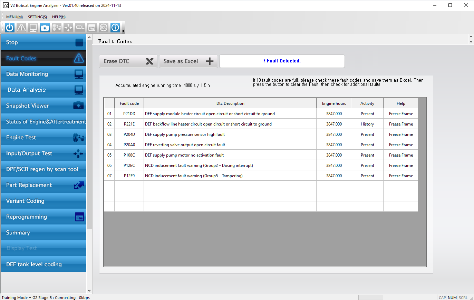Click the input/output arrows toolbar icon
Image resolution: width=474 pixels, height=300 pixels.
tap(68, 28)
